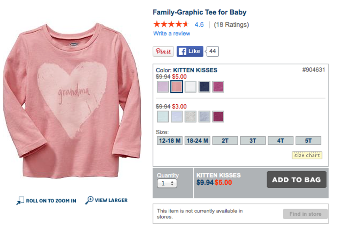This screenshot has height=228, width=345.
Task: Click the Facebook Like button
Action: [190, 51]
